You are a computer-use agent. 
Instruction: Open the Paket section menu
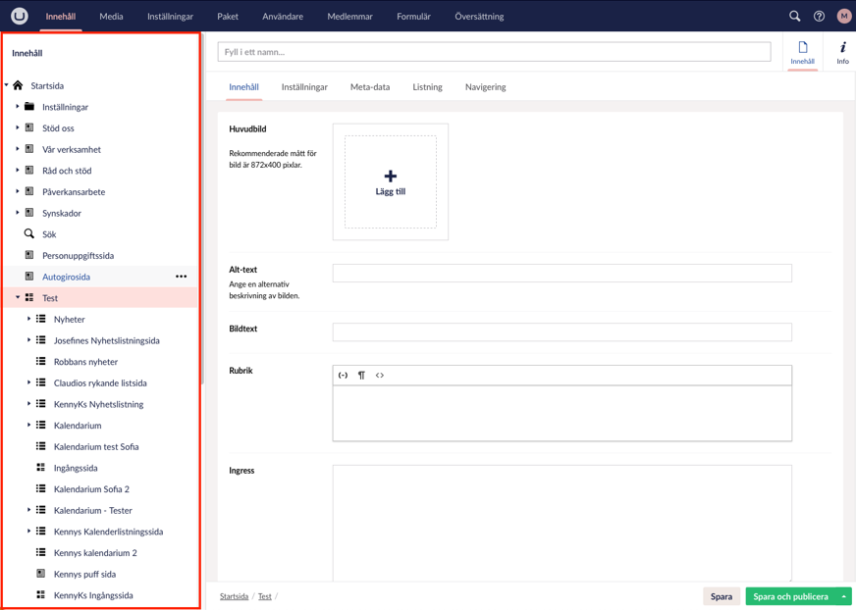click(228, 17)
